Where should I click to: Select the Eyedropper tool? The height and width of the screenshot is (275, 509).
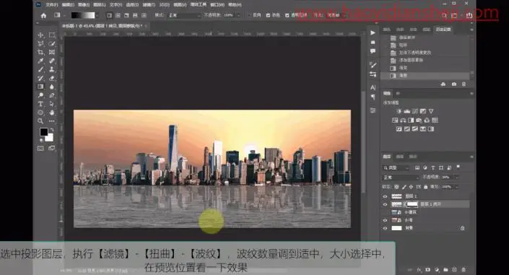[x=40, y=61]
